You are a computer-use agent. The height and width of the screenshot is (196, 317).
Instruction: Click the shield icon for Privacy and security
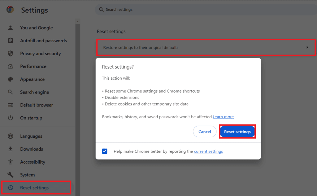tap(10, 53)
